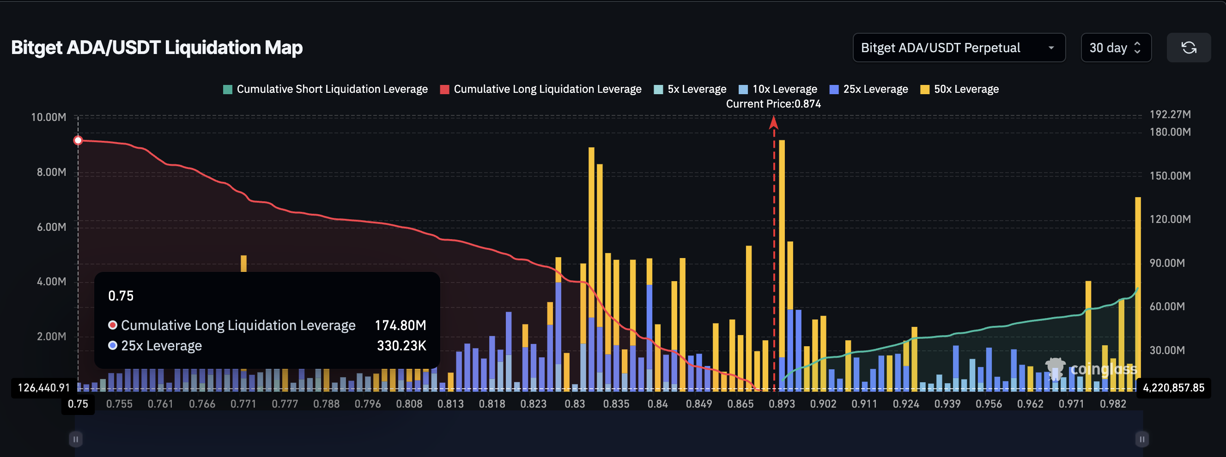Click the caret on the perpetual pair selector
Viewport: 1226px width, 457px height.
1051,48
